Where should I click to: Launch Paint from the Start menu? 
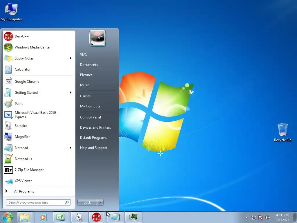coord(39,104)
